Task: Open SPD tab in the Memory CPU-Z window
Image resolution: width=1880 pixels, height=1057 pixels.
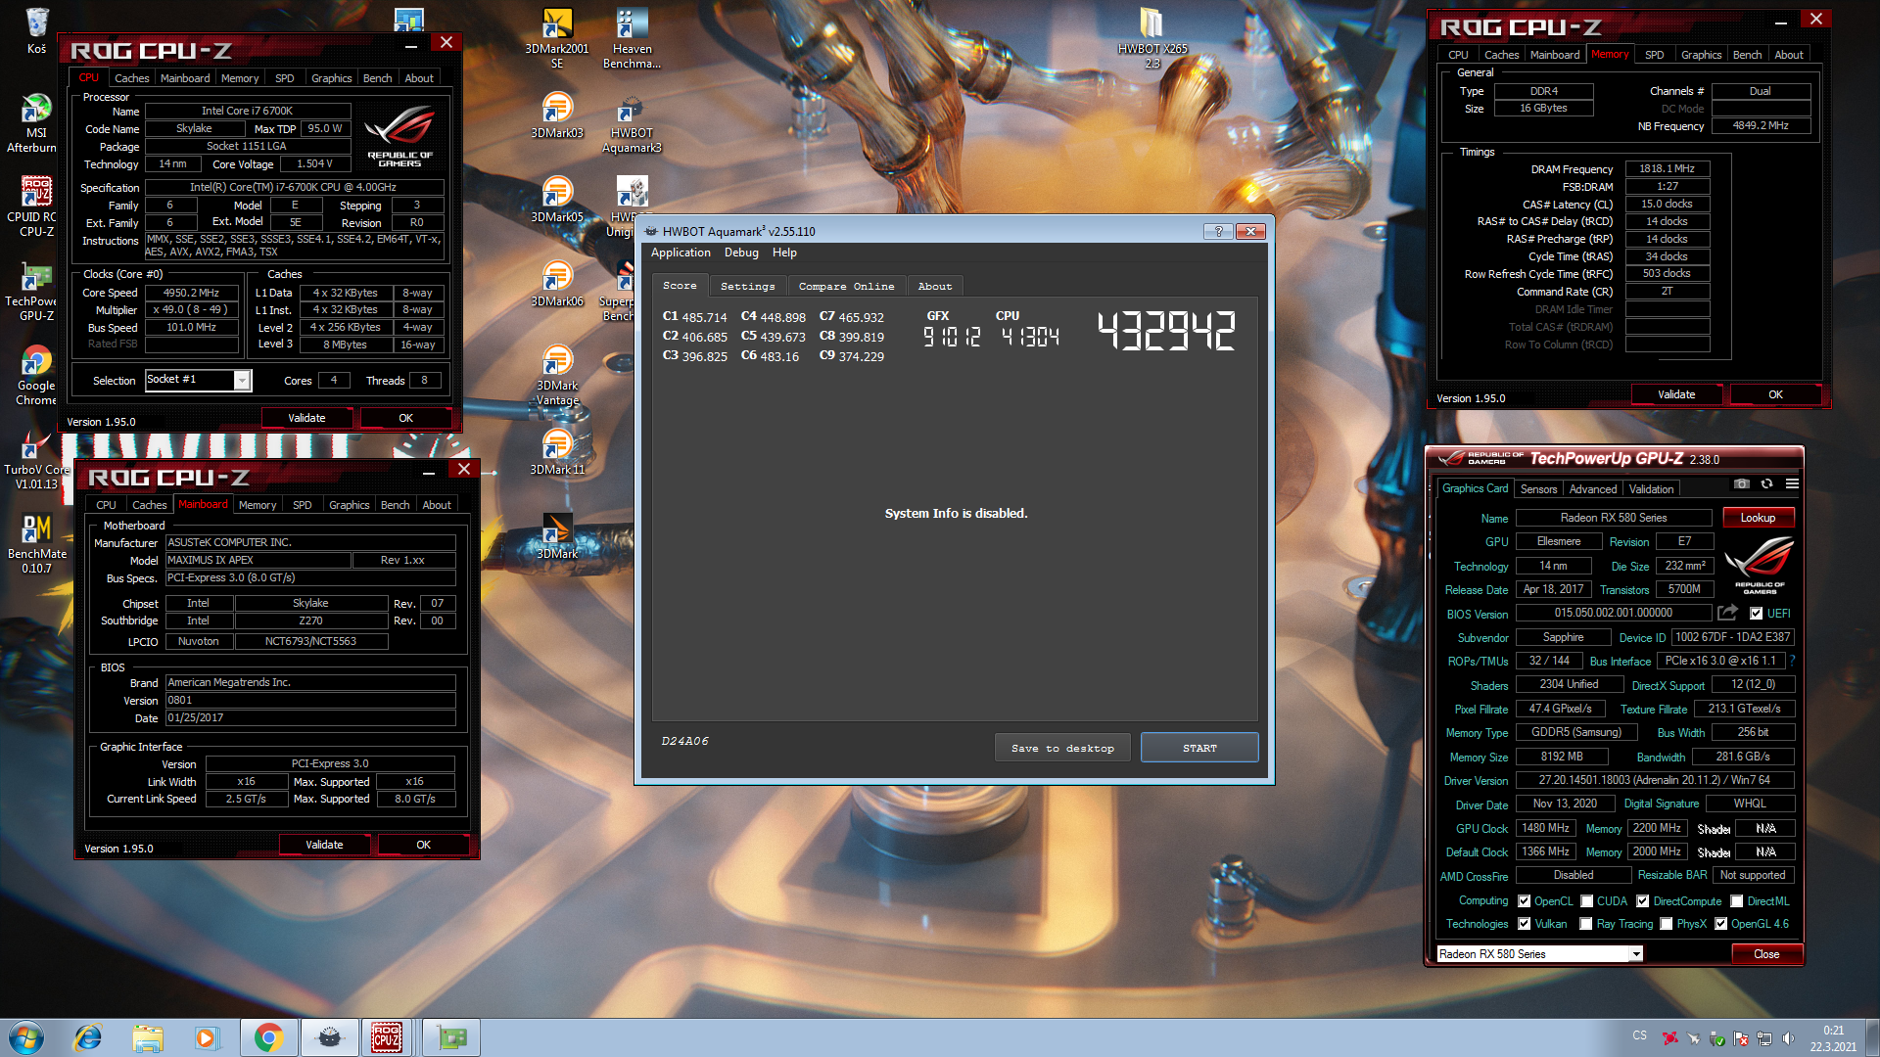Action: [x=1654, y=55]
